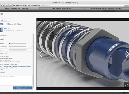
Task: Click the '26/06/2014' publish date text
Action: click(9, 68)
